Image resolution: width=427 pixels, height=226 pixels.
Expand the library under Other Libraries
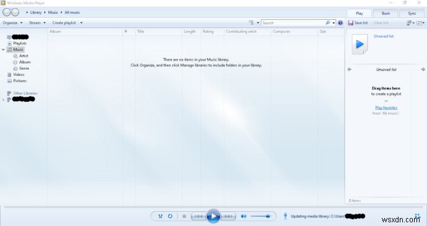pyautogui.click(x=3, y=99)
